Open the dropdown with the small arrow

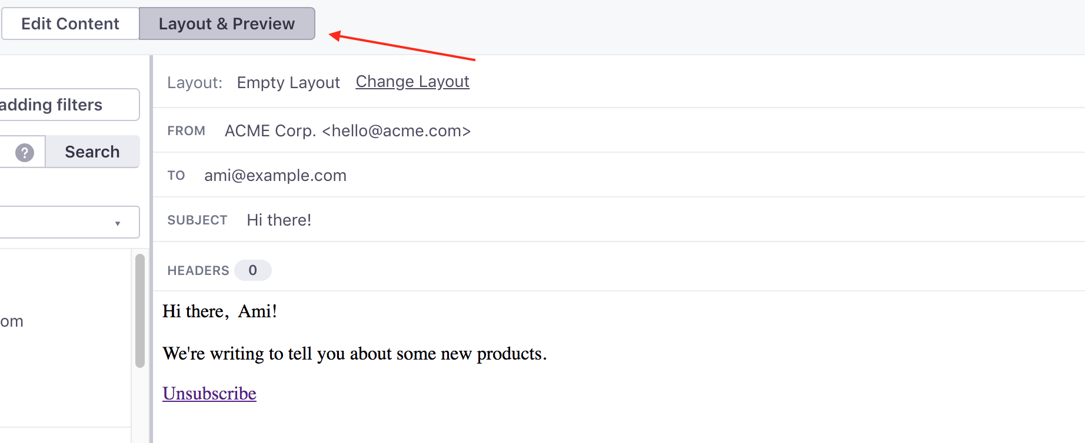pyautogui.click(x=69, y=222)
